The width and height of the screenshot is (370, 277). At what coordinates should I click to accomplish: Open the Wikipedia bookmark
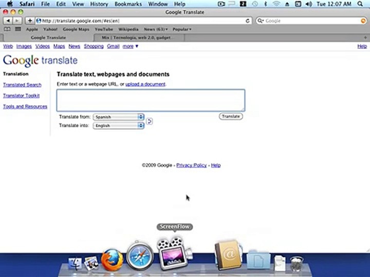point(128,29)
